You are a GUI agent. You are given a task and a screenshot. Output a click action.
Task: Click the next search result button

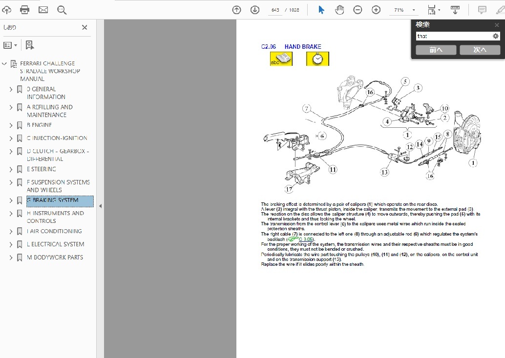click(x=480, y=50)
